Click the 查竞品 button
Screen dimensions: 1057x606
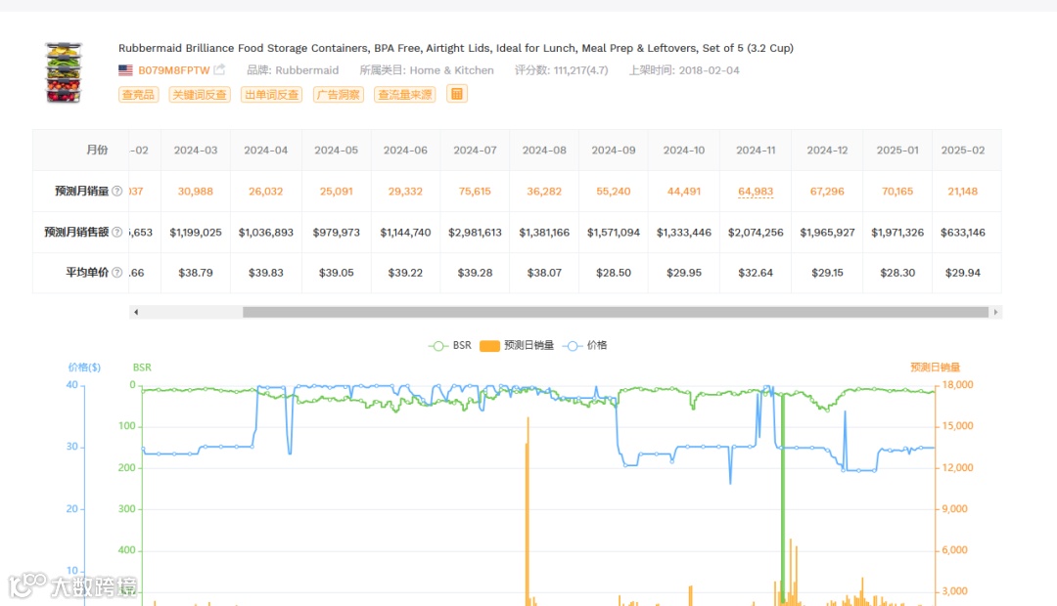click(x=138, y=94)
